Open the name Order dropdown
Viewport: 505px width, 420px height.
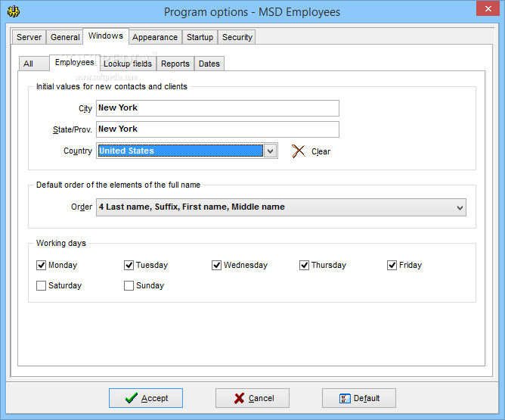point(280,207)
